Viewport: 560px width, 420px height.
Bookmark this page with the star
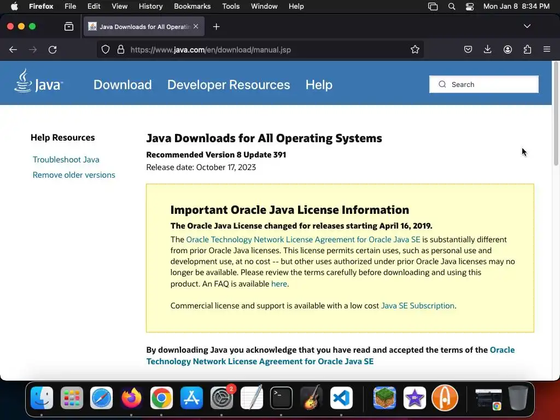415,49
